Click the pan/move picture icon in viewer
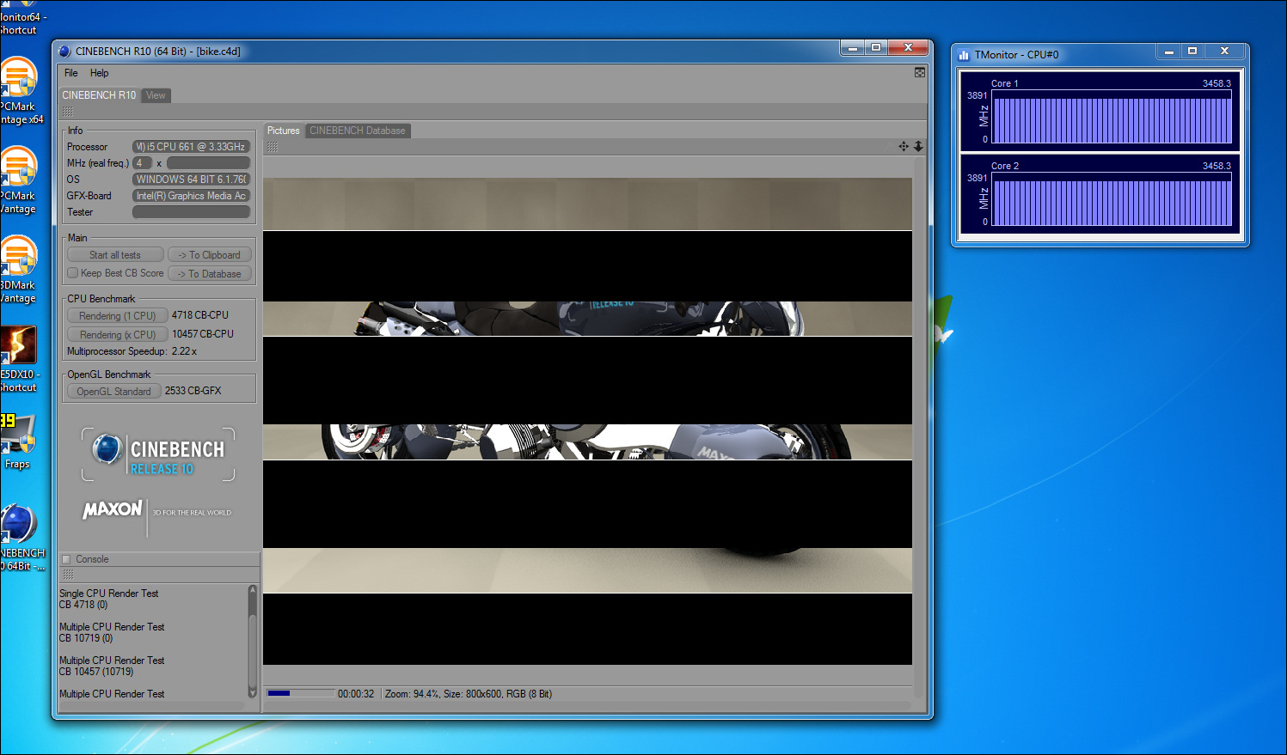Screen dimensions: 1287x755 [904, 146]
